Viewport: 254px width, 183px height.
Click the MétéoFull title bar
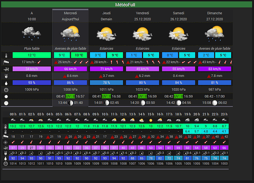(x=127, y=5)
